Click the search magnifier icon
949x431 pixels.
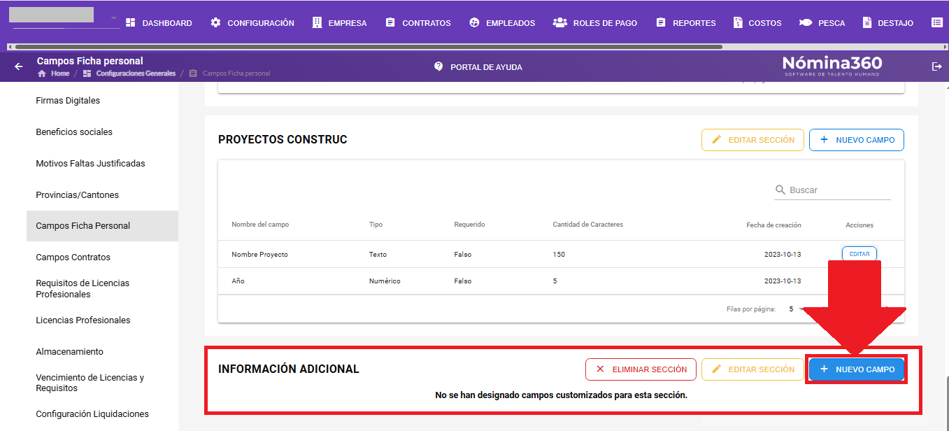(x=780, y=190)
